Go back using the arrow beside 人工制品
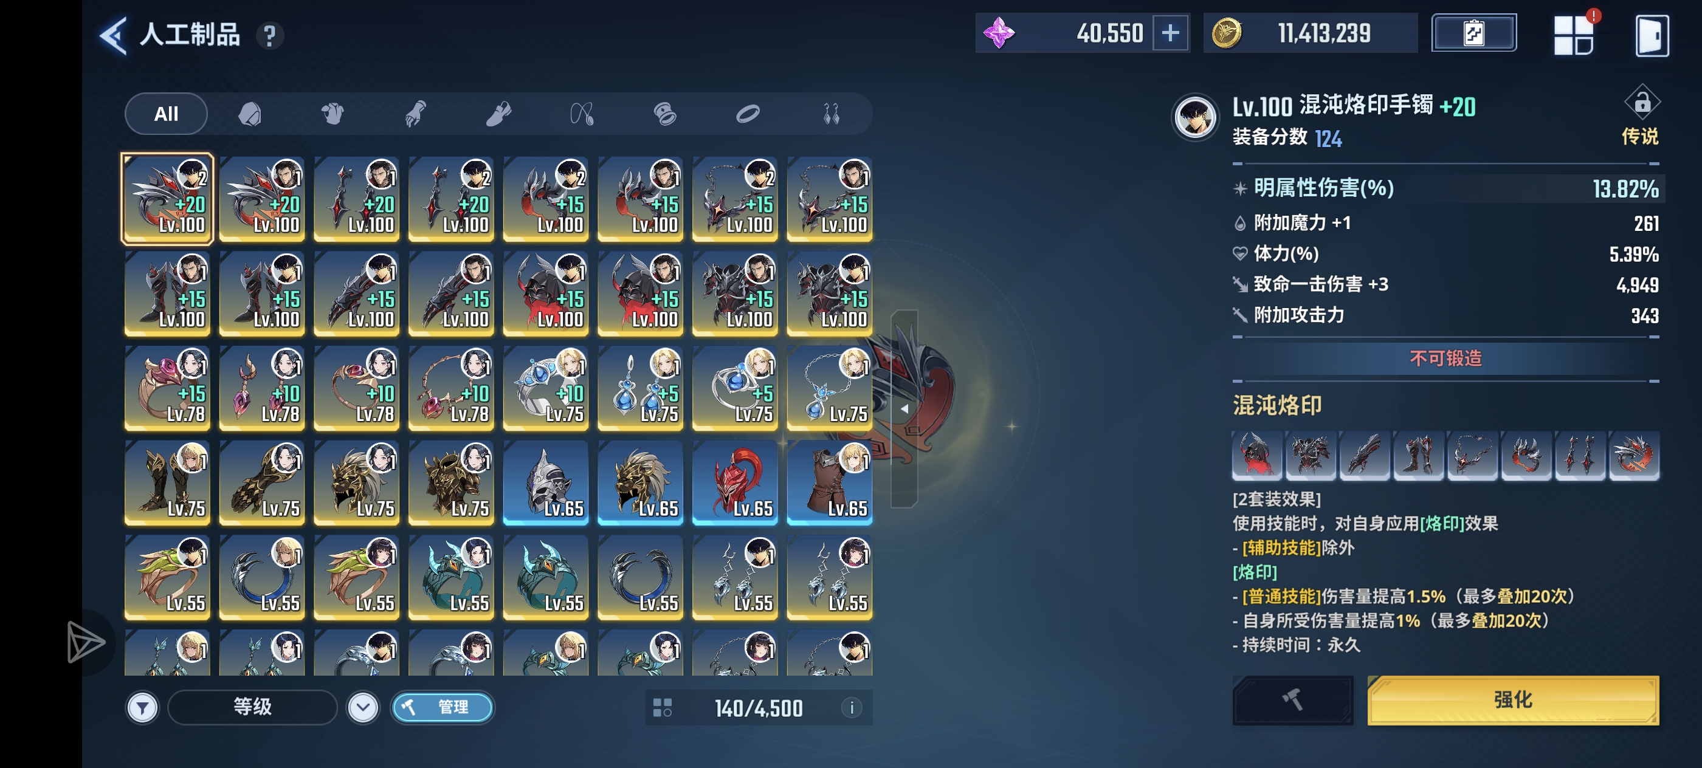 [x=113, y=35]
